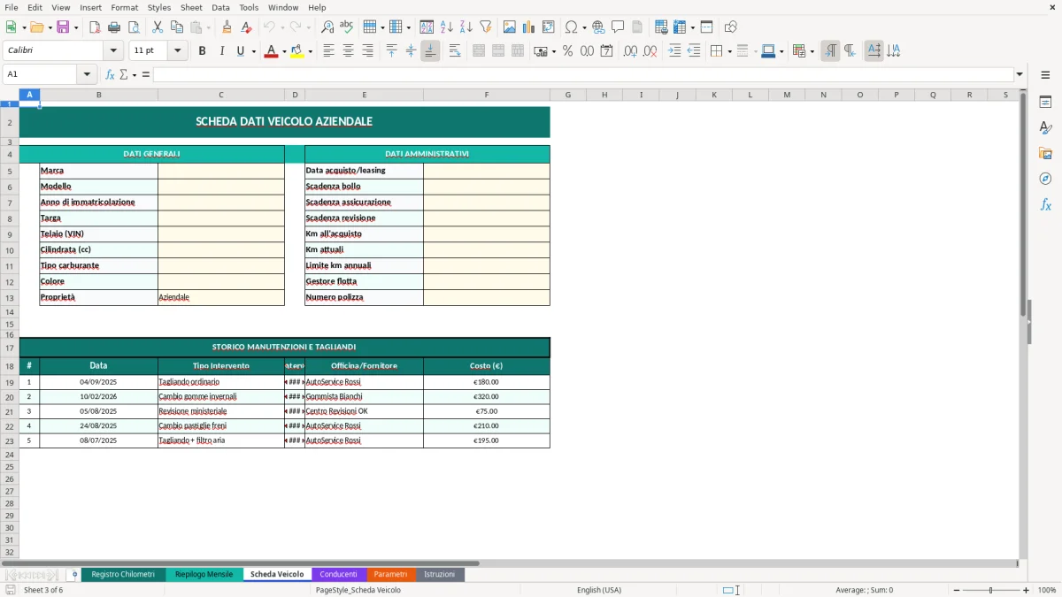
Task: Click the Cut scissors icon
Action: point(158,27)
